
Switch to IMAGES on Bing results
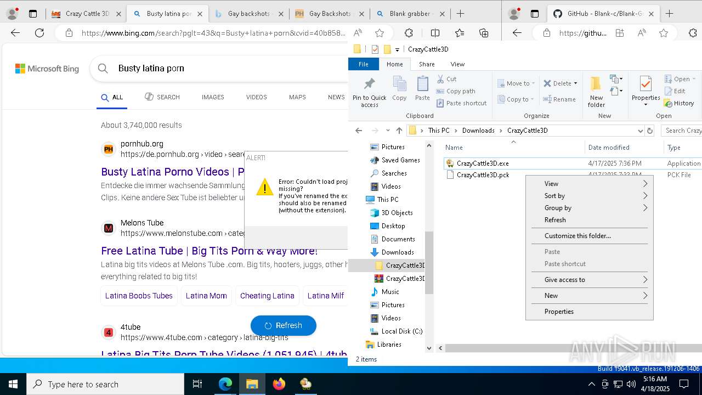(x=213, y=97)
